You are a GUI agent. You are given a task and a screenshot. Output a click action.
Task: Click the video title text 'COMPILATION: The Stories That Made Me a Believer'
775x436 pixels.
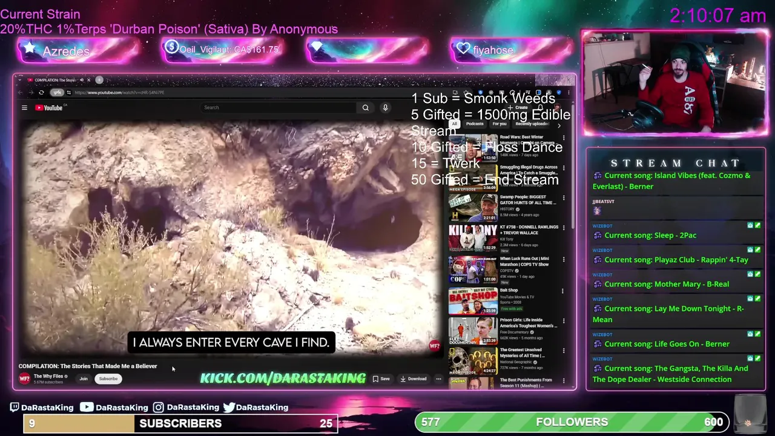[88, 366]
